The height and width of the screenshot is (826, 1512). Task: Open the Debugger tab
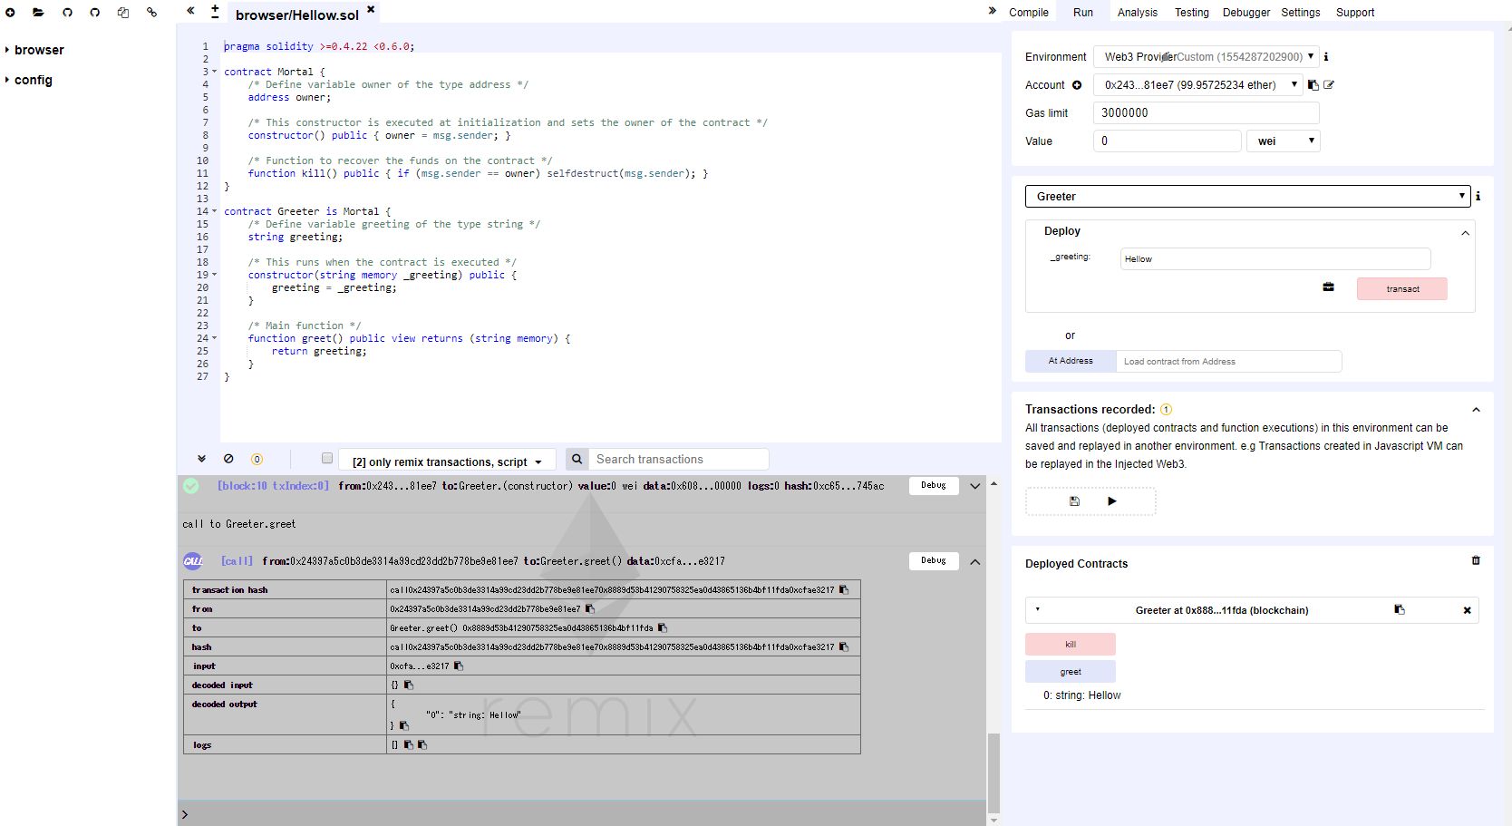1245,13
